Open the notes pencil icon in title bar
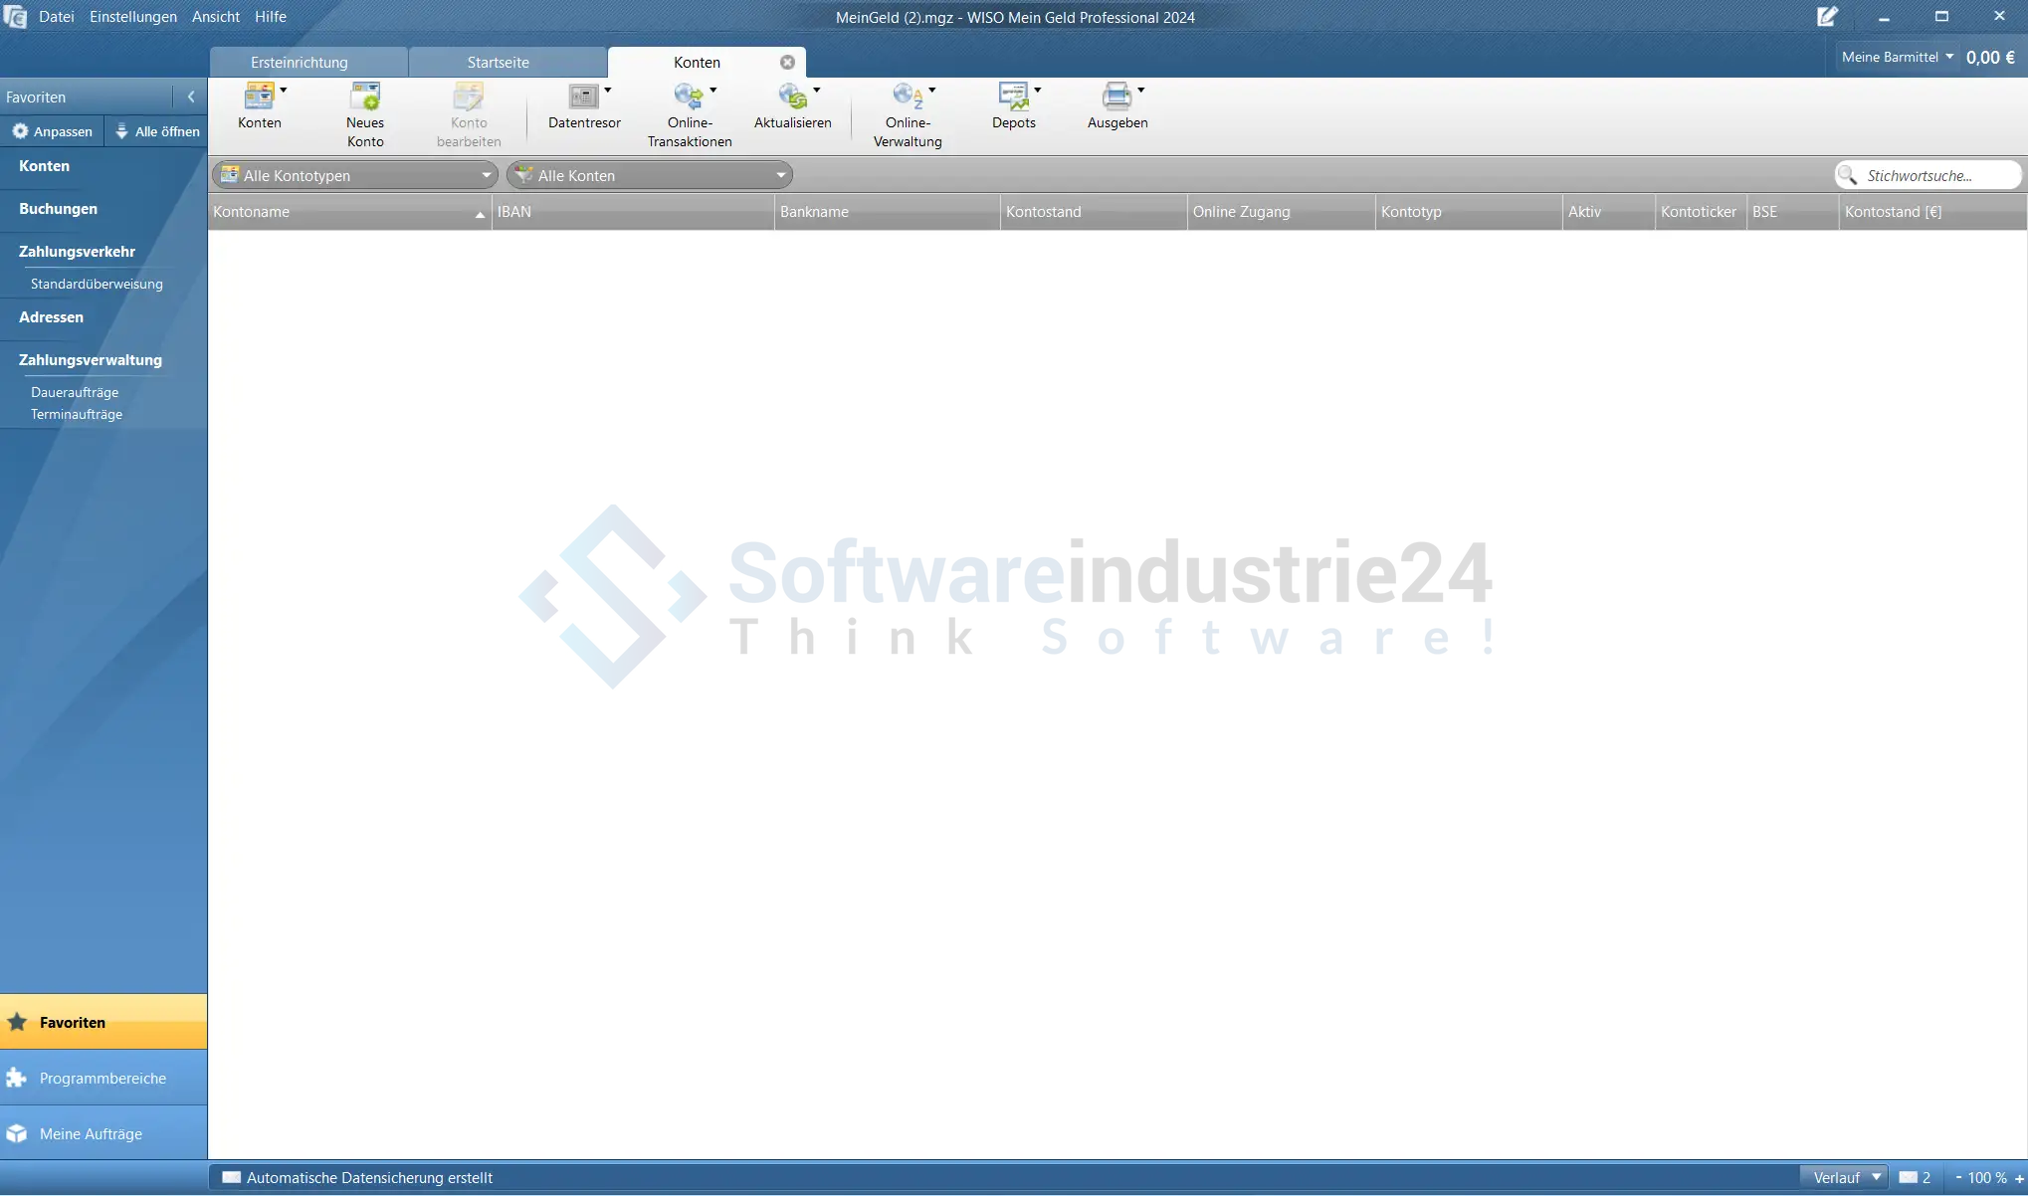Image resolution: width=2028 pixels, height=1196 pixels. tap(1827, 17)
